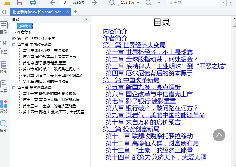236x167 pixels.
Task: Go to the next page with the right arrow
Action: 94,2
